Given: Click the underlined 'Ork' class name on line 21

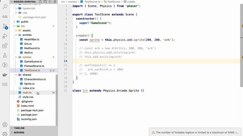Looking at the screenshot, I should tap(85, 91).
